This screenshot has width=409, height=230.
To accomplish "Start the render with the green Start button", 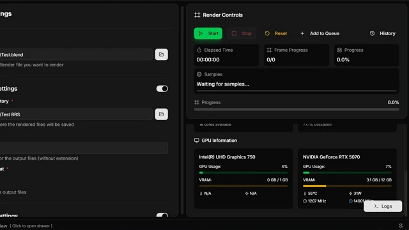I will [208, 33].
